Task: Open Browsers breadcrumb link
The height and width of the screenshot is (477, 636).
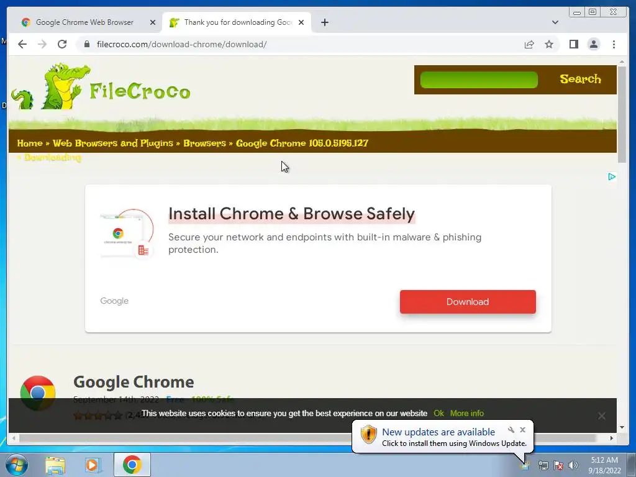Action: pos(204,143)
